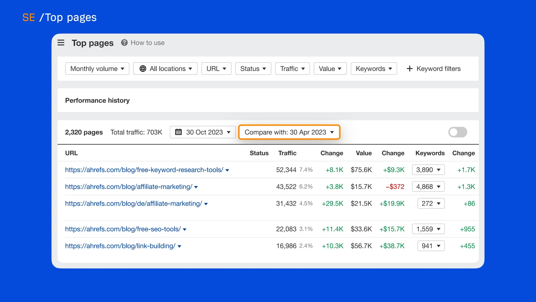
Task: Open the hamburger menu icon
Action: pos(61,43)
